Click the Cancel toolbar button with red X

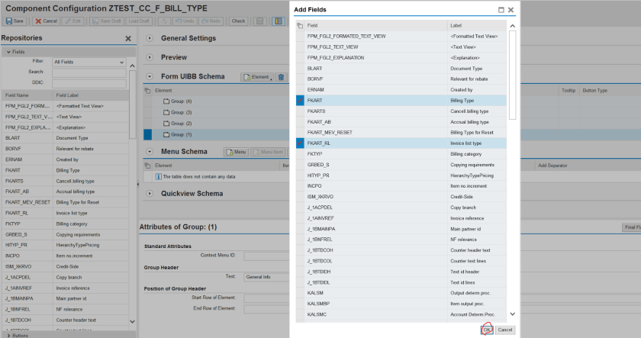46,21
